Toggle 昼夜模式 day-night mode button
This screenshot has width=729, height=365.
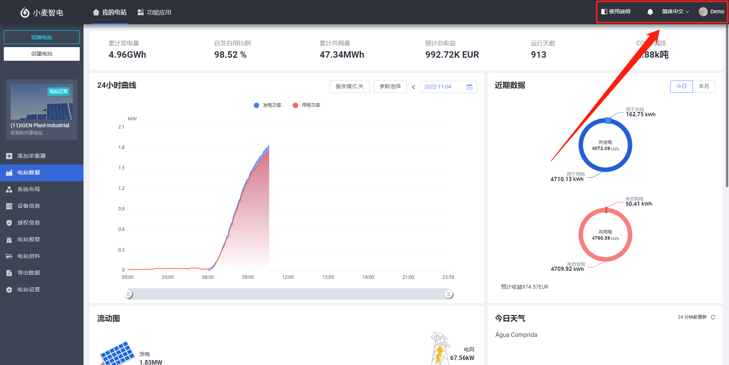pyautogui.click(x=349, y=87)
